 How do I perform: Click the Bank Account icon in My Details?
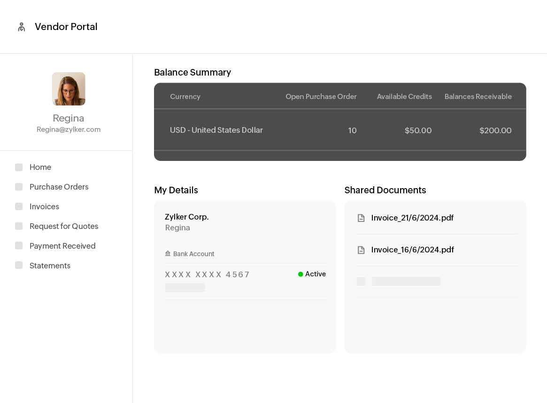point(168,253)
